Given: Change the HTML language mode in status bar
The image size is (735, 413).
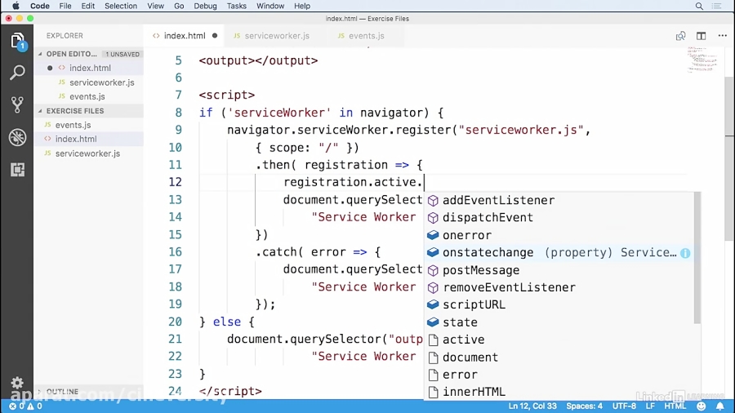Looking at the screenshot, I should 675,406.
